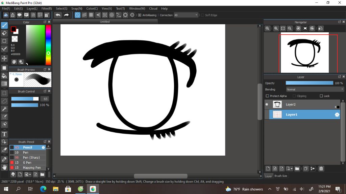Switch to the Brush Size tab
Screen dimensions: 346x194
(x=281, y=176)
